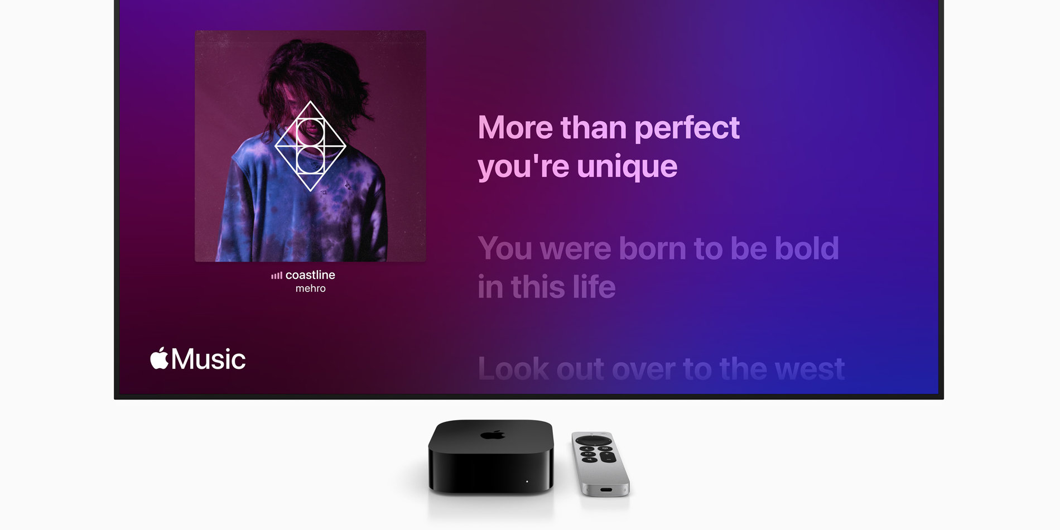This screenshot has height=530, width=1060.
Task: Click the volume up plus on the remote
Action: [606, 454]
